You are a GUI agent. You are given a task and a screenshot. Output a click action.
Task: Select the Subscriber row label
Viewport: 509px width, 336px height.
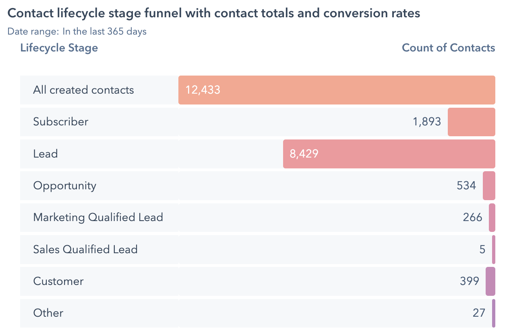click(x=61, y=122)
